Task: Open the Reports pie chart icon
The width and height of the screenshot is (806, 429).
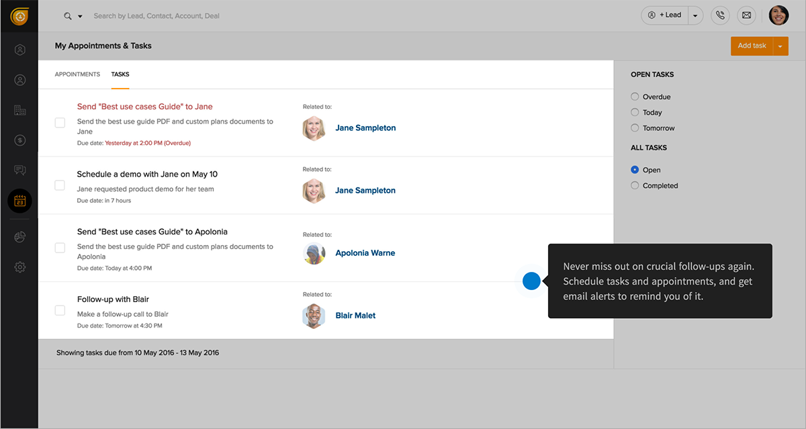Action: (x=19, y=237)
